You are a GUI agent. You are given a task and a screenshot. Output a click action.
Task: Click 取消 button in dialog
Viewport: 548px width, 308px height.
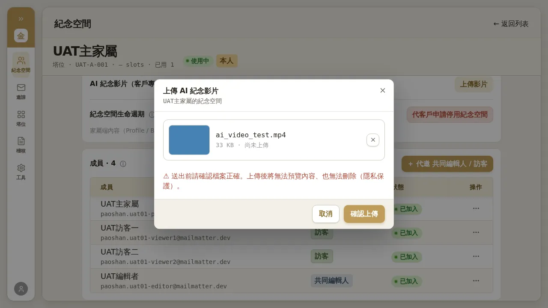(326, 214)
